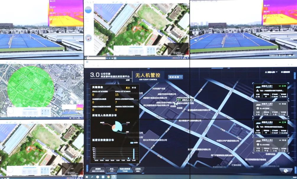The width and height of the screenshot is (297, 179).
Task: Click the weather tile showing 17°C
Action: (112, 170)
